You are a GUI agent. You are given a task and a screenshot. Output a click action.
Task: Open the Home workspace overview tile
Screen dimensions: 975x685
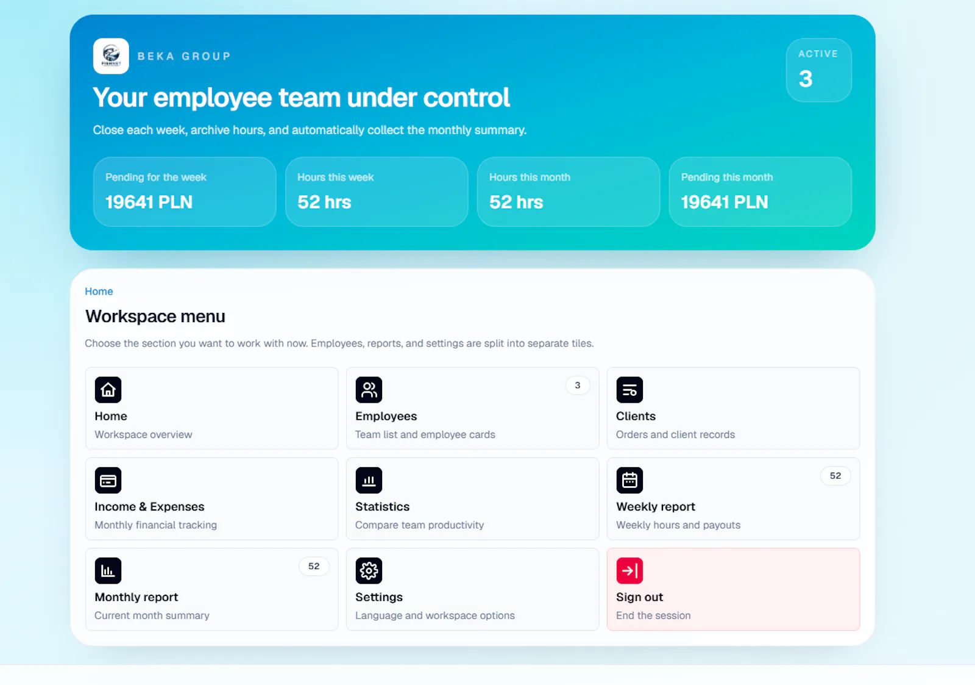(211, 408)
